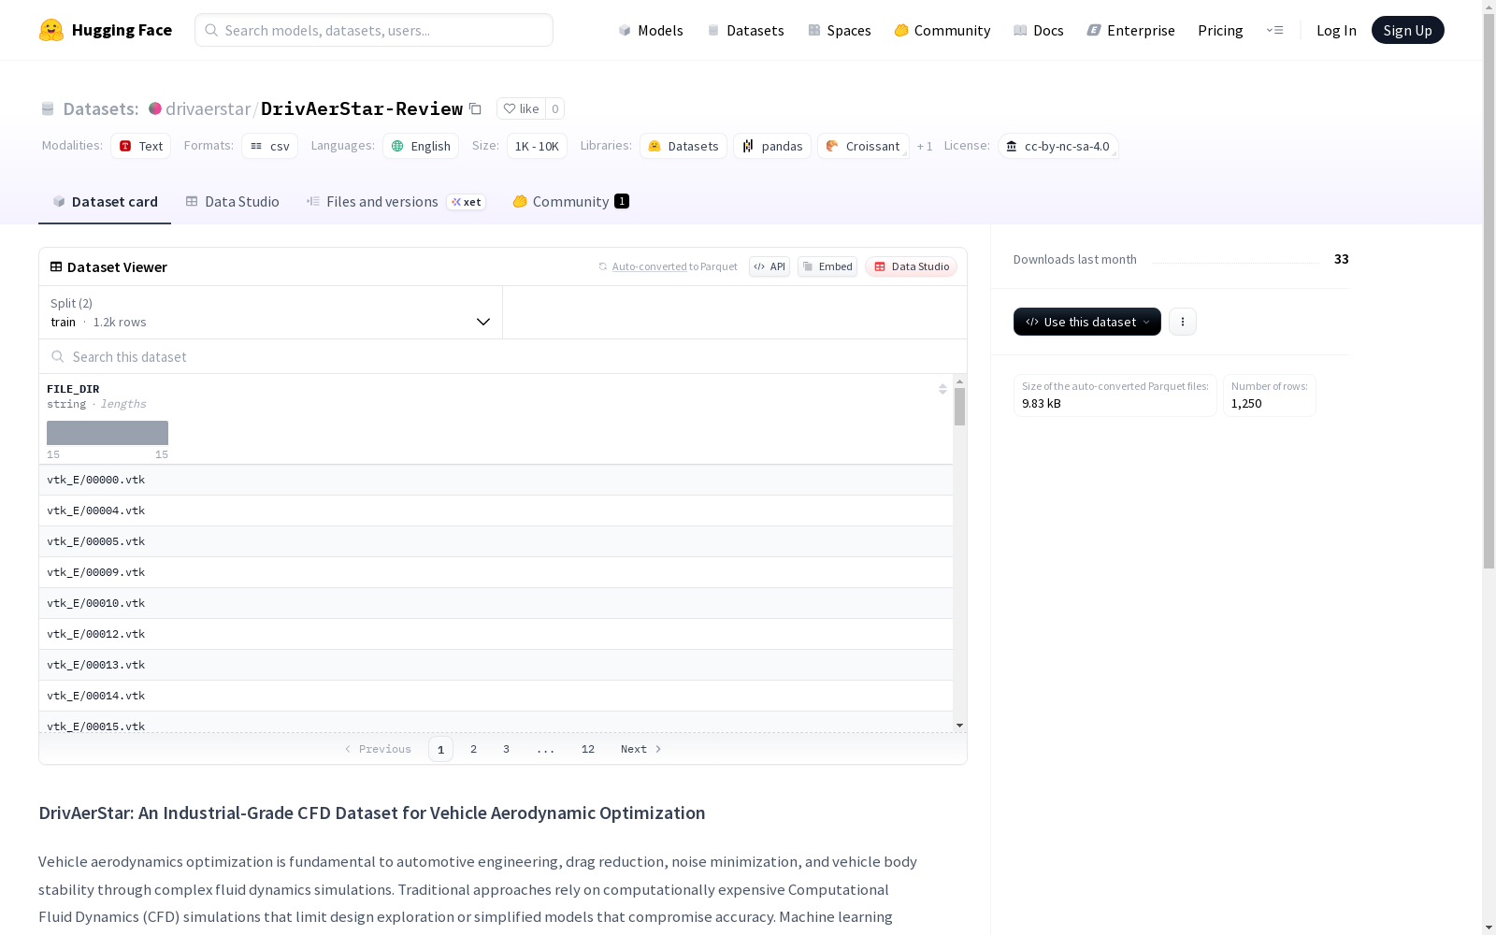The width and height of the screenshot is (1496, 935).
Task: Select the English language tag
Action: pos(421,146)
